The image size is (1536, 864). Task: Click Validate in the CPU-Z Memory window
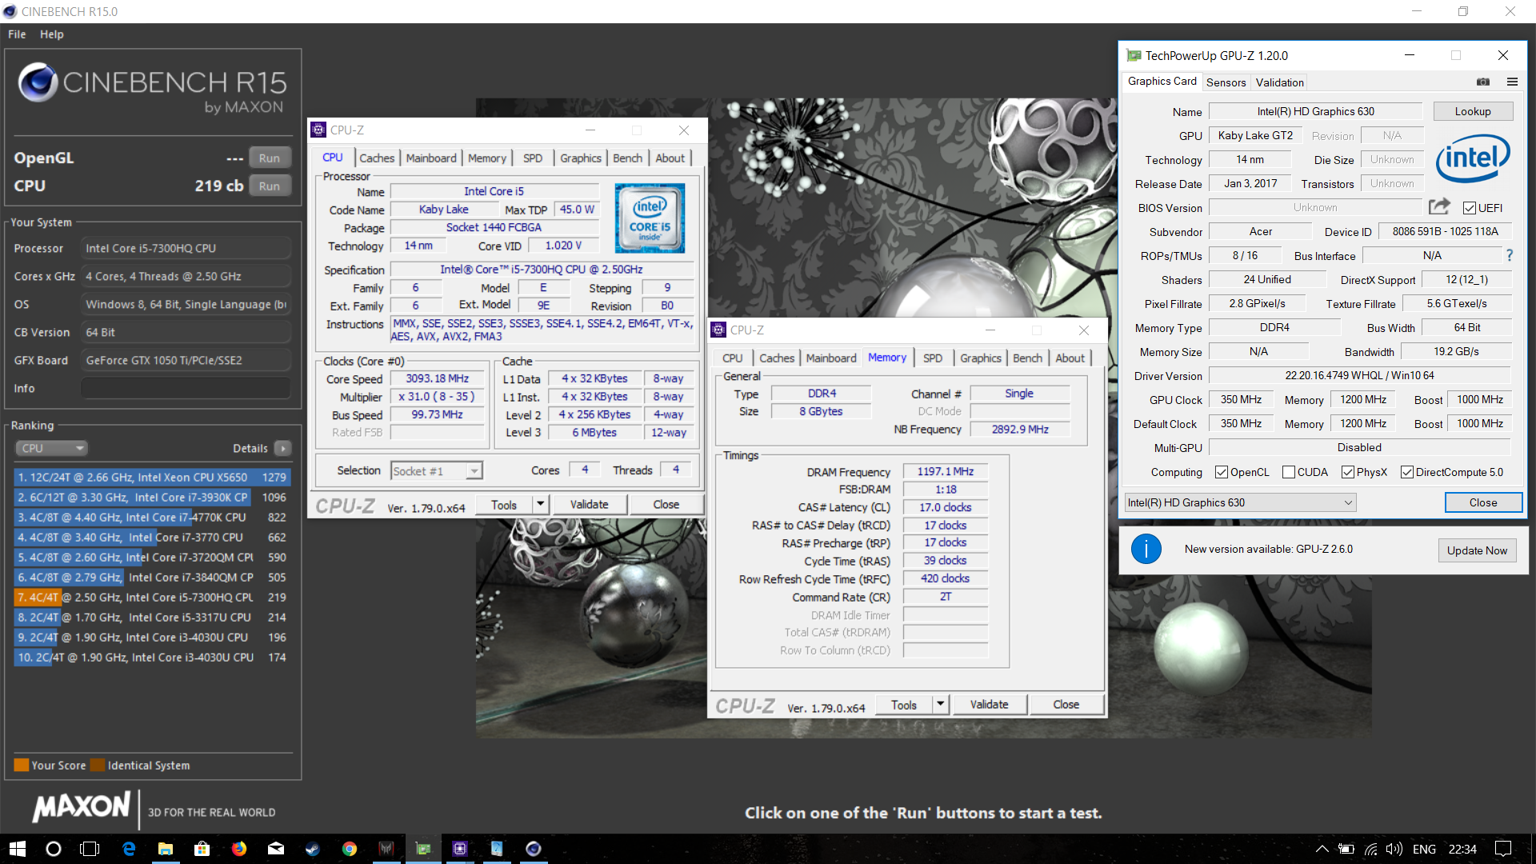pos(989,705)
